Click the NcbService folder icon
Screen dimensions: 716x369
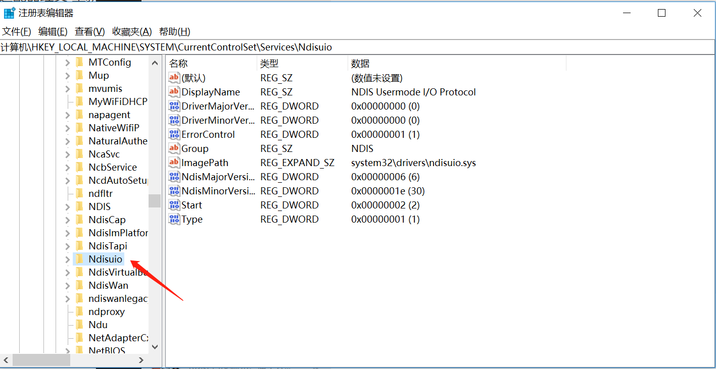point(79,167)
